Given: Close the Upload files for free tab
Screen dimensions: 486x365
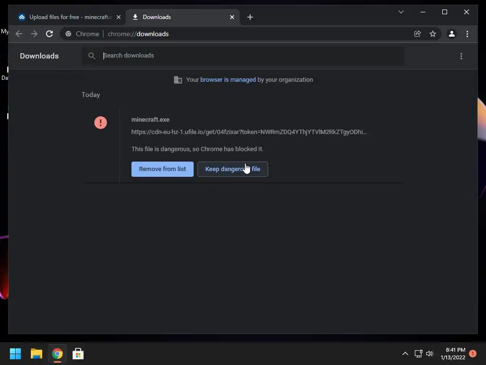Looking at the screenshot, I should point(118,17).
